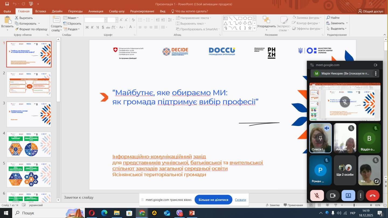Open the PowerPoint icon on the taskbar

(192, 213)
